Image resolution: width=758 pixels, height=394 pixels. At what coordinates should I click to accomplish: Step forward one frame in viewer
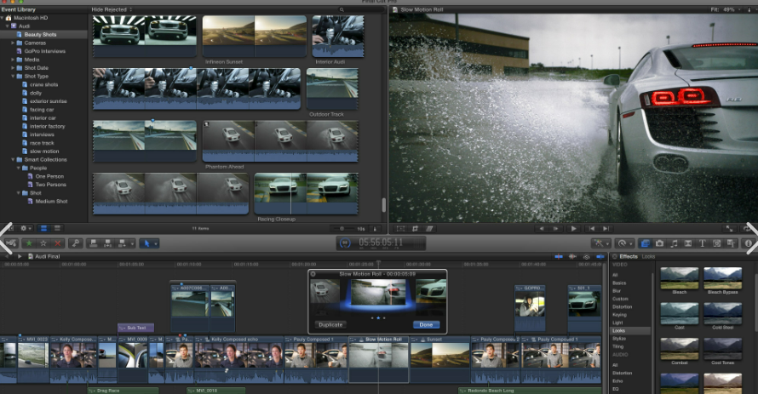[556, 228]
